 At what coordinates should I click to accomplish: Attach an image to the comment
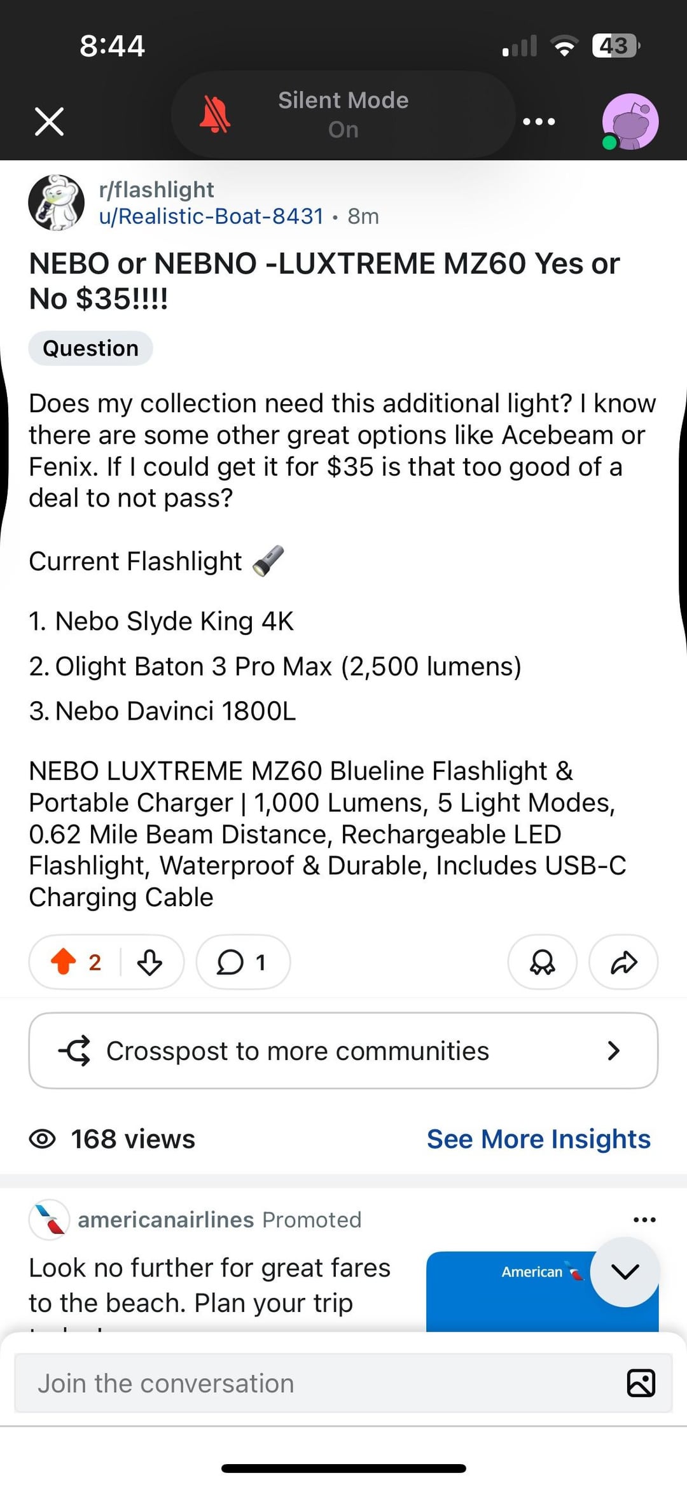point(641,1383)
